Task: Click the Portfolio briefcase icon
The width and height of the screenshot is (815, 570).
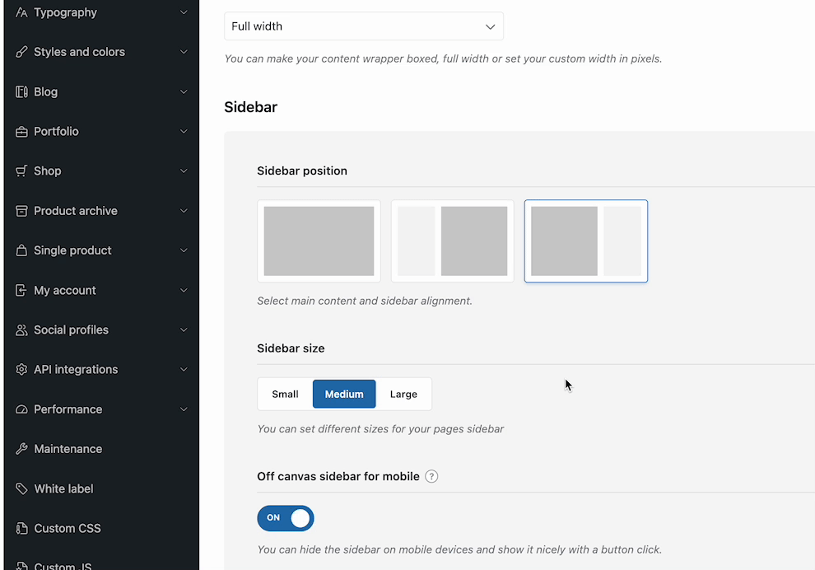Action: coord(21,132)
